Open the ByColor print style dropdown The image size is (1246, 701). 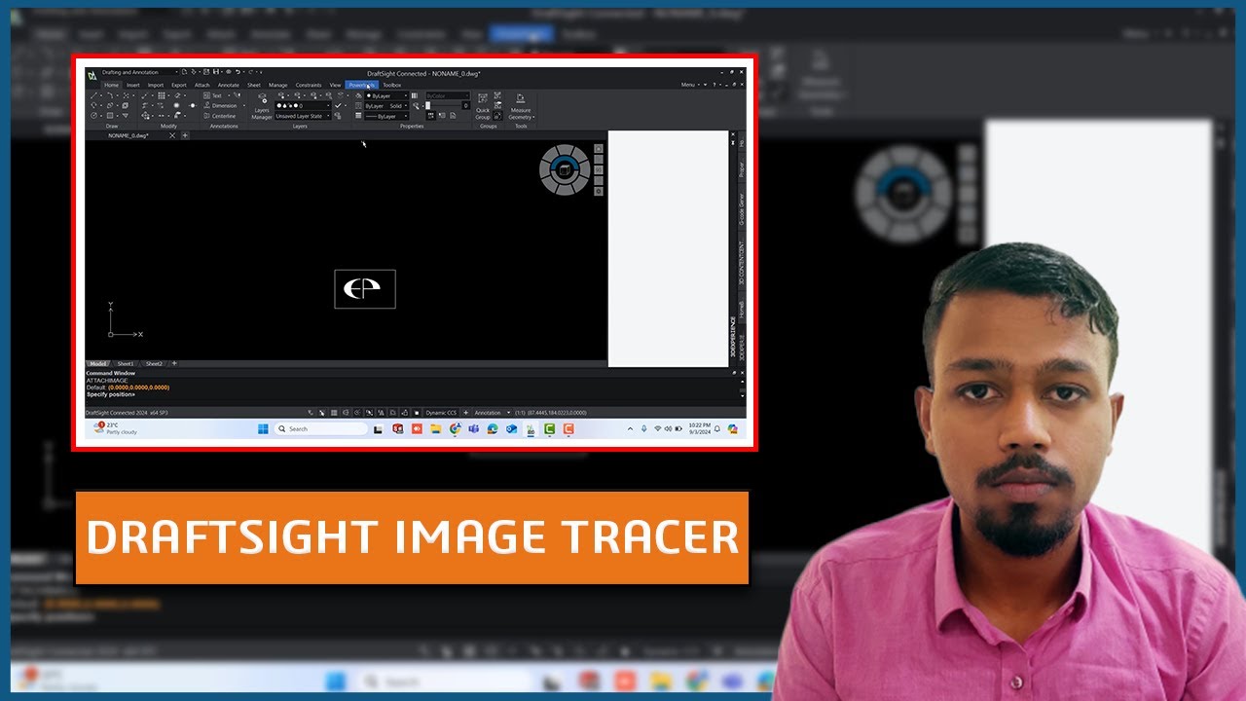click(x=448, y=95)
